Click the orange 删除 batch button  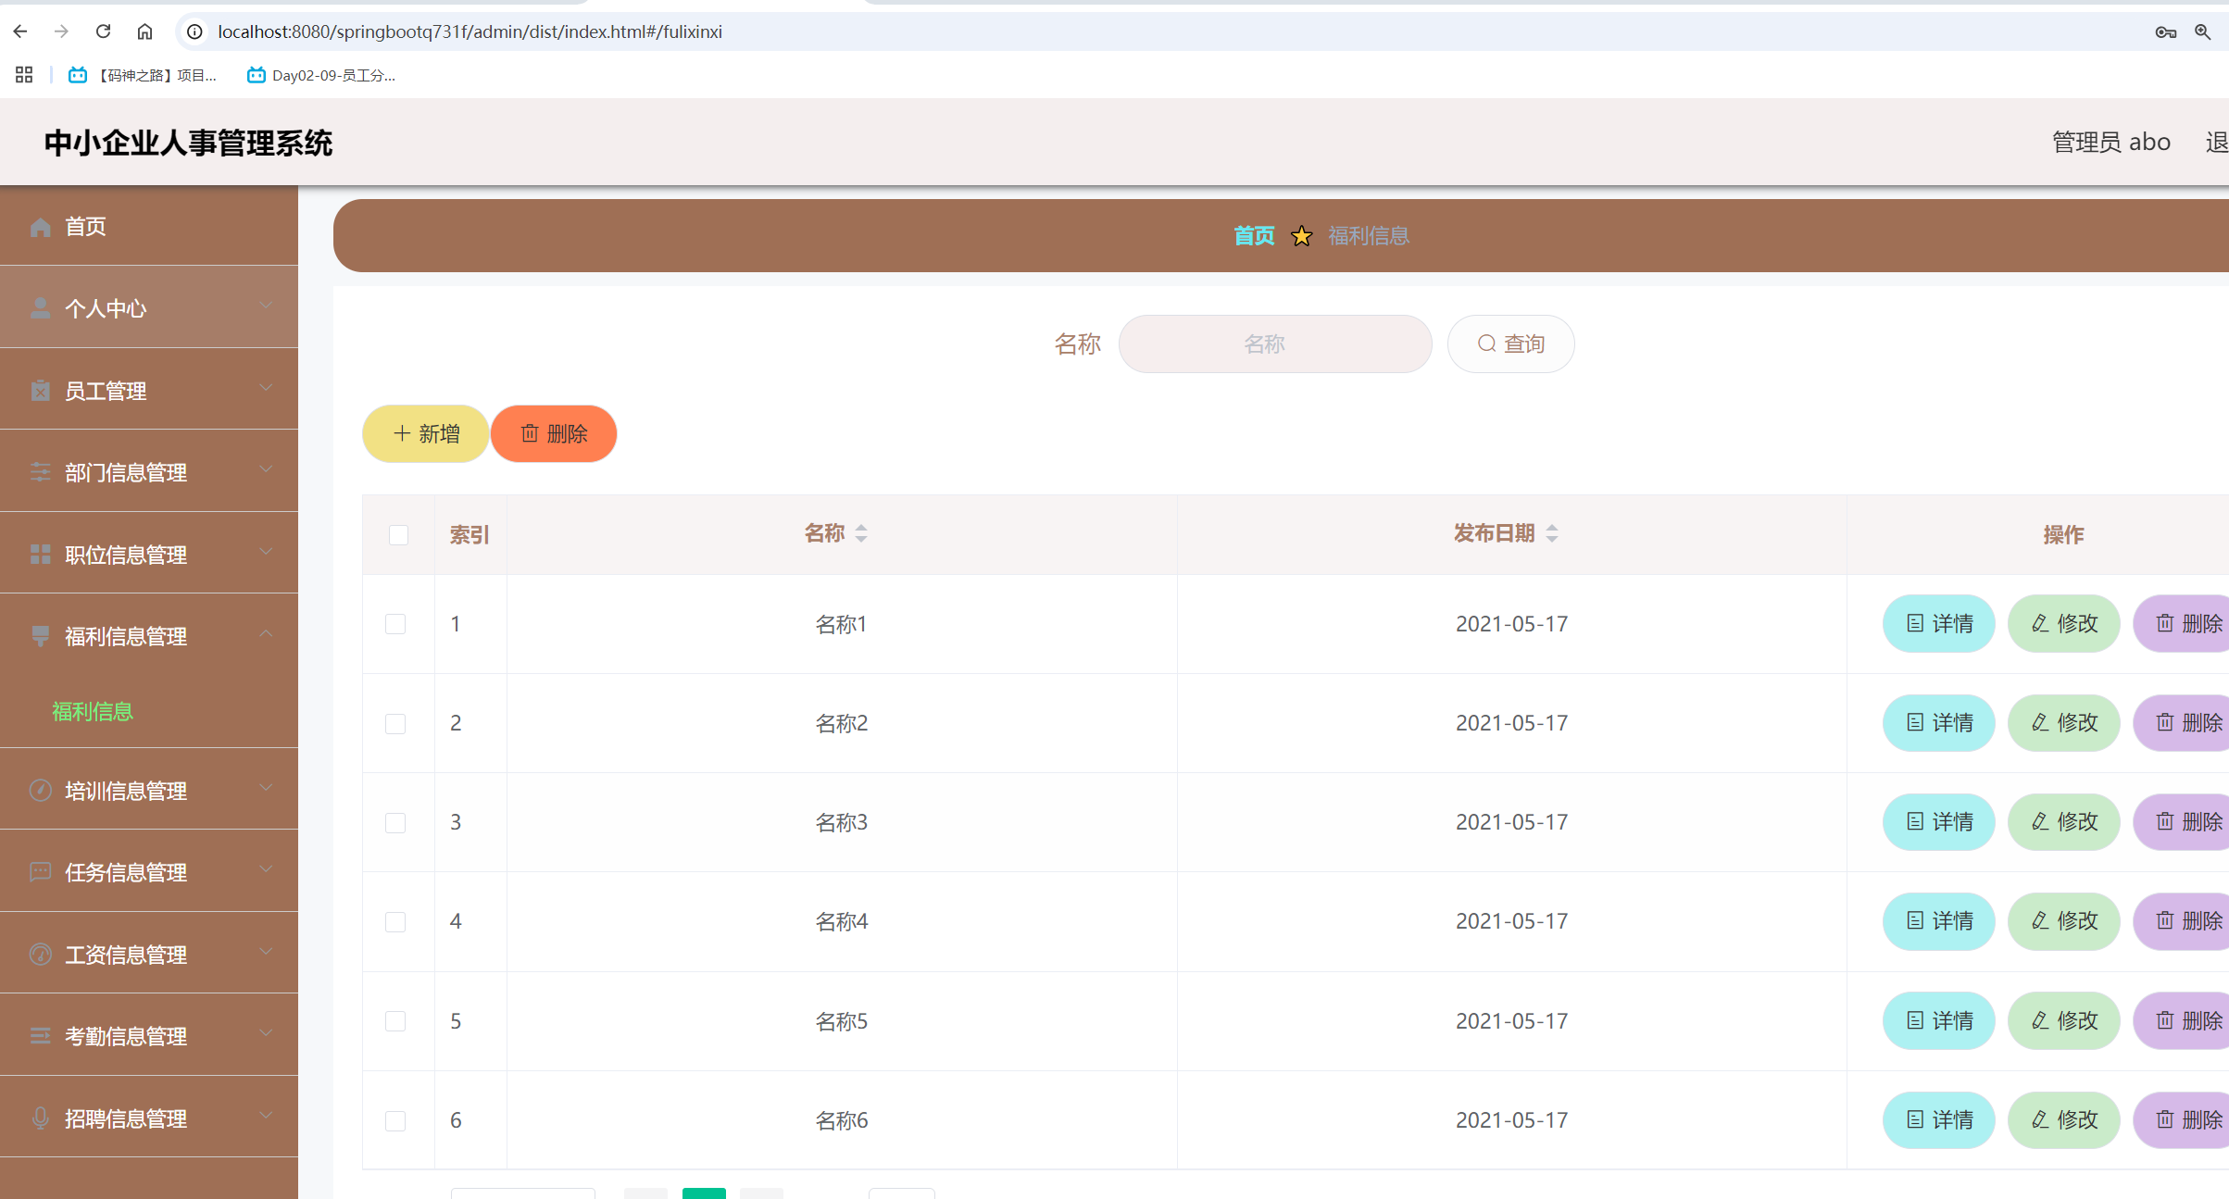554,433
